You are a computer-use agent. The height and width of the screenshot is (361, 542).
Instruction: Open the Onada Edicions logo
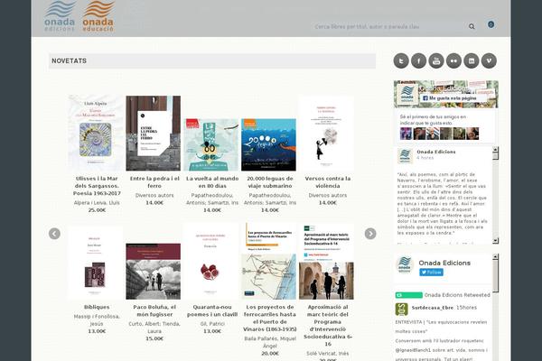60,16
